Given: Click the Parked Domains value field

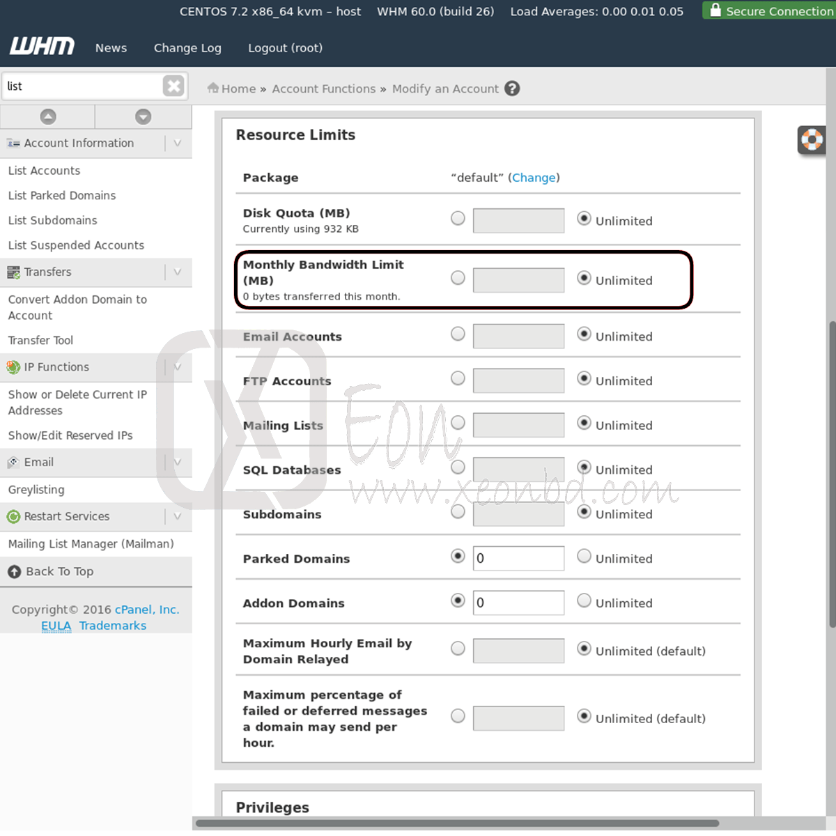Looking at the screenshot, I should tap(518, 558).
